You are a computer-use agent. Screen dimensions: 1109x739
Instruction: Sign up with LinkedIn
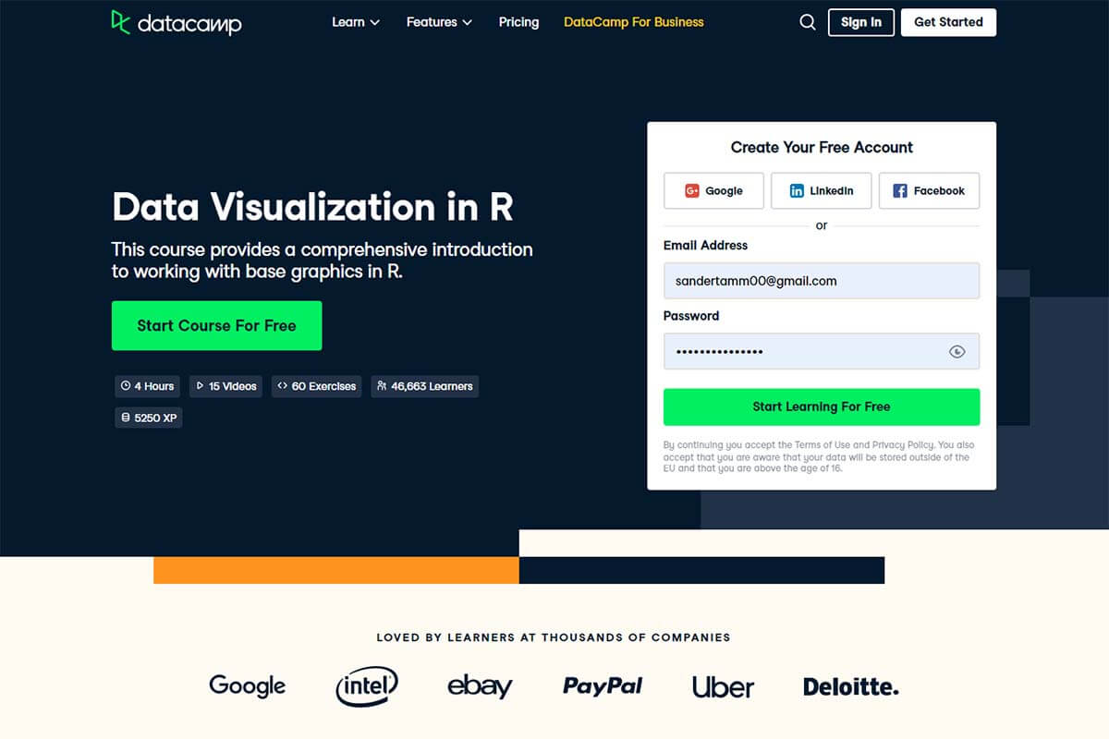click(822, 190)
